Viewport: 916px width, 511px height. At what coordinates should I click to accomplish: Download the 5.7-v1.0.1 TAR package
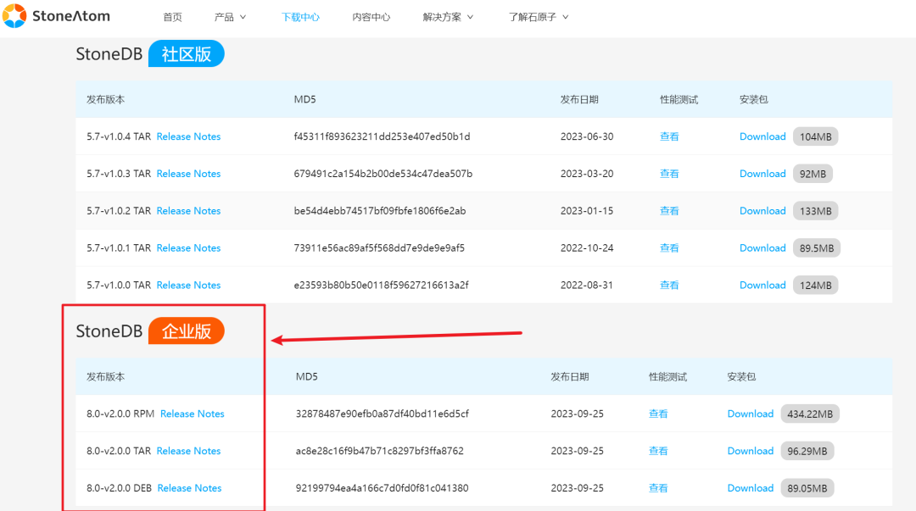click(x=762, y=248)
